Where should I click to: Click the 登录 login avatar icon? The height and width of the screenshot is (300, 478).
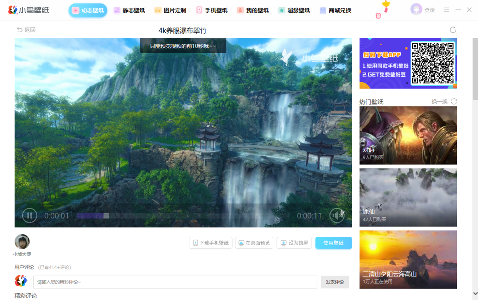(416, 9)
